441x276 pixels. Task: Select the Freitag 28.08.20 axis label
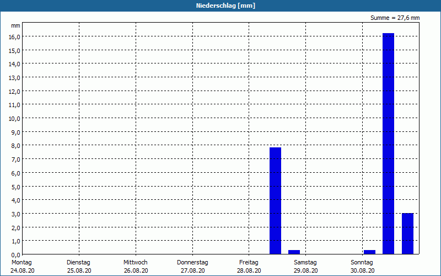(x=249, y=267)
